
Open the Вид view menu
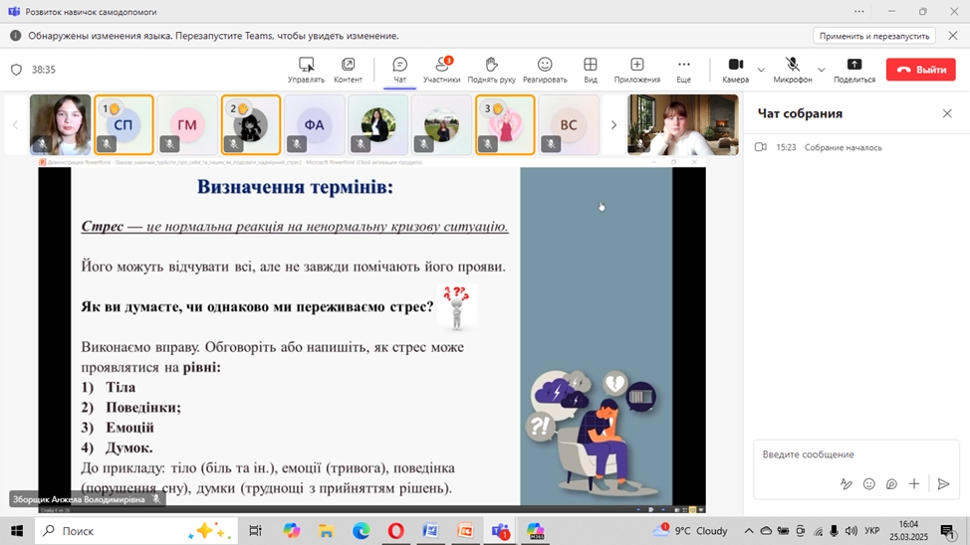(x=591, y=66)
